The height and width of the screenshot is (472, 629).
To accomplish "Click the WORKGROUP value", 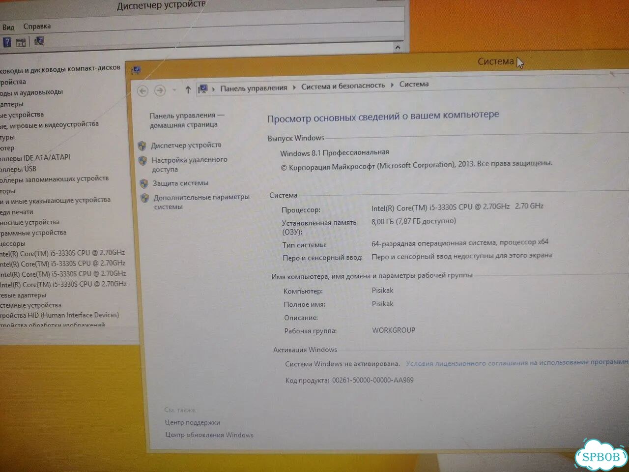I will [393, 330].
